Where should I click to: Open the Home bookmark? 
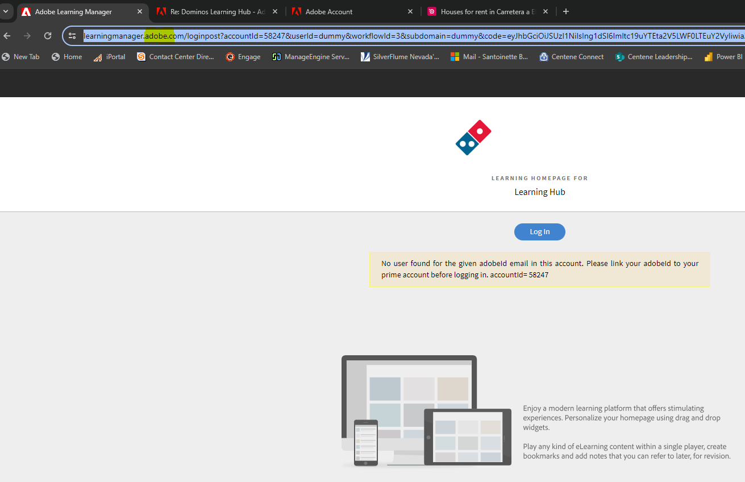[66, 56]
